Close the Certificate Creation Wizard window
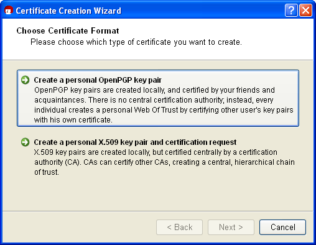The width and height of the screenshot is (316, 245). [305, 10]
